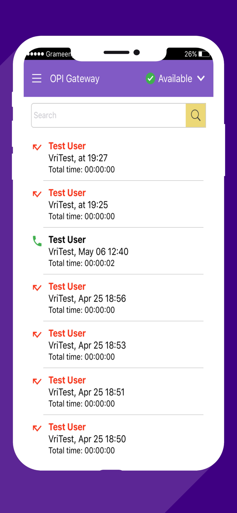Screen dimensions: 237x513
Task: Open the hamburger menu
Action: [x=37, y=79]
